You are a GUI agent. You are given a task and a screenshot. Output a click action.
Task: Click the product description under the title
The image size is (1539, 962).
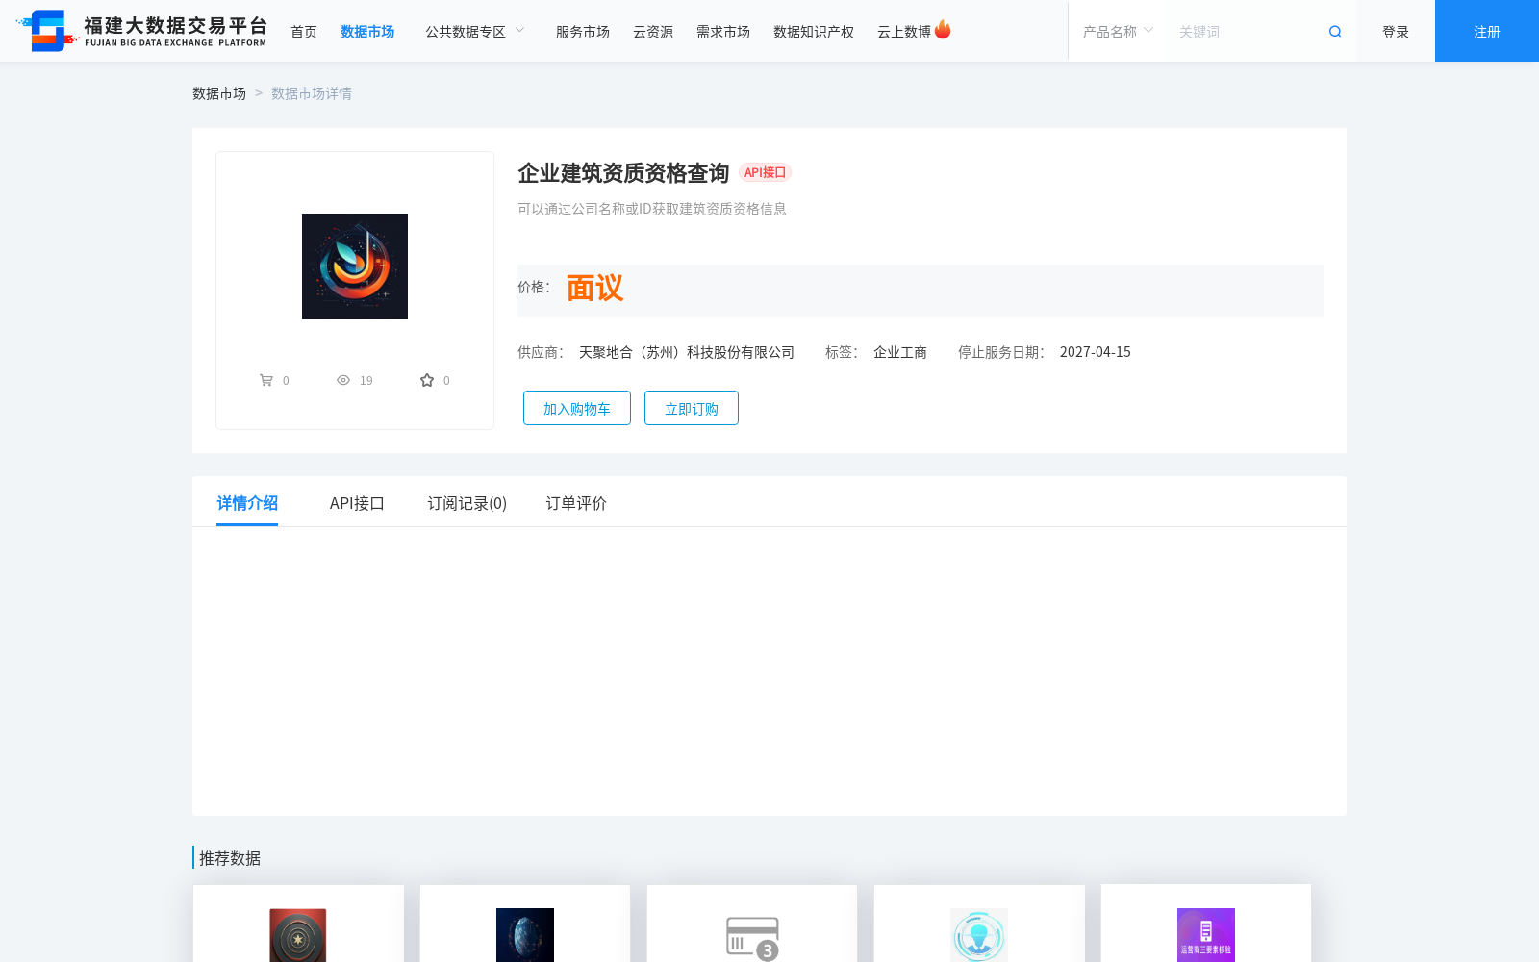click(652, 209)
